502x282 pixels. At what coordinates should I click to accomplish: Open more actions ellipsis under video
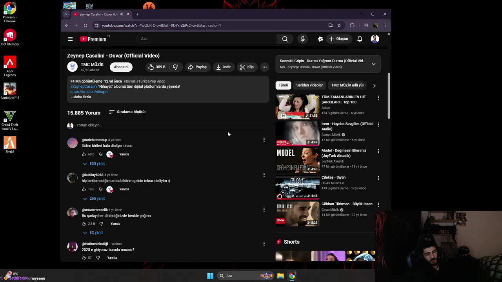pos(264,67)
